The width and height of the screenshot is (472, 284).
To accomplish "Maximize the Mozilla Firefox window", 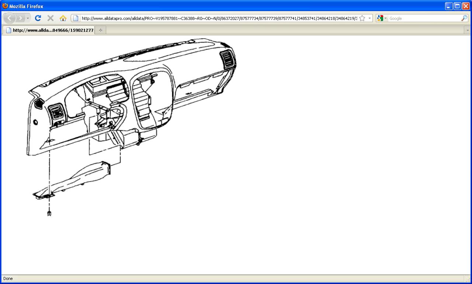I will [457, 6].
